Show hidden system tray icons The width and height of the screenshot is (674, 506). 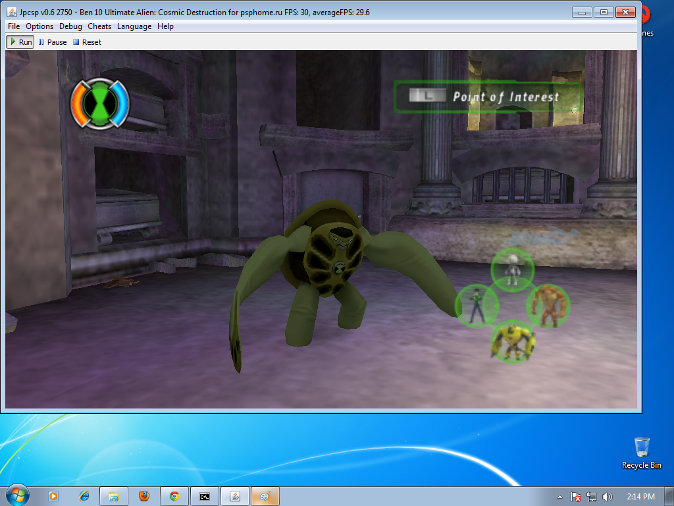pyautogui.click(x=559, y=497)
